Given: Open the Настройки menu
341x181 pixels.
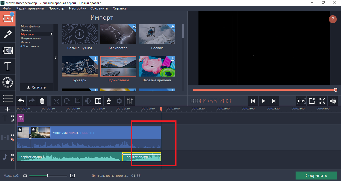Looking at the screenshot, I should click(x=78, y=8).
